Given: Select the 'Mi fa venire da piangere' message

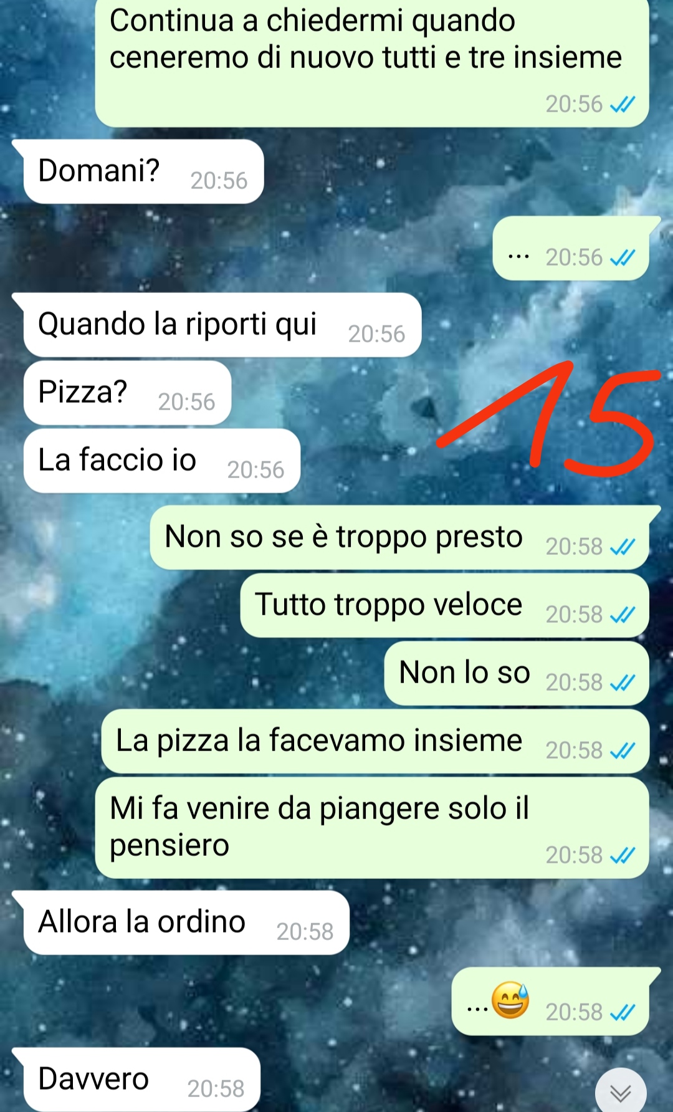Looking at the screenshot, I should (372, 828).
